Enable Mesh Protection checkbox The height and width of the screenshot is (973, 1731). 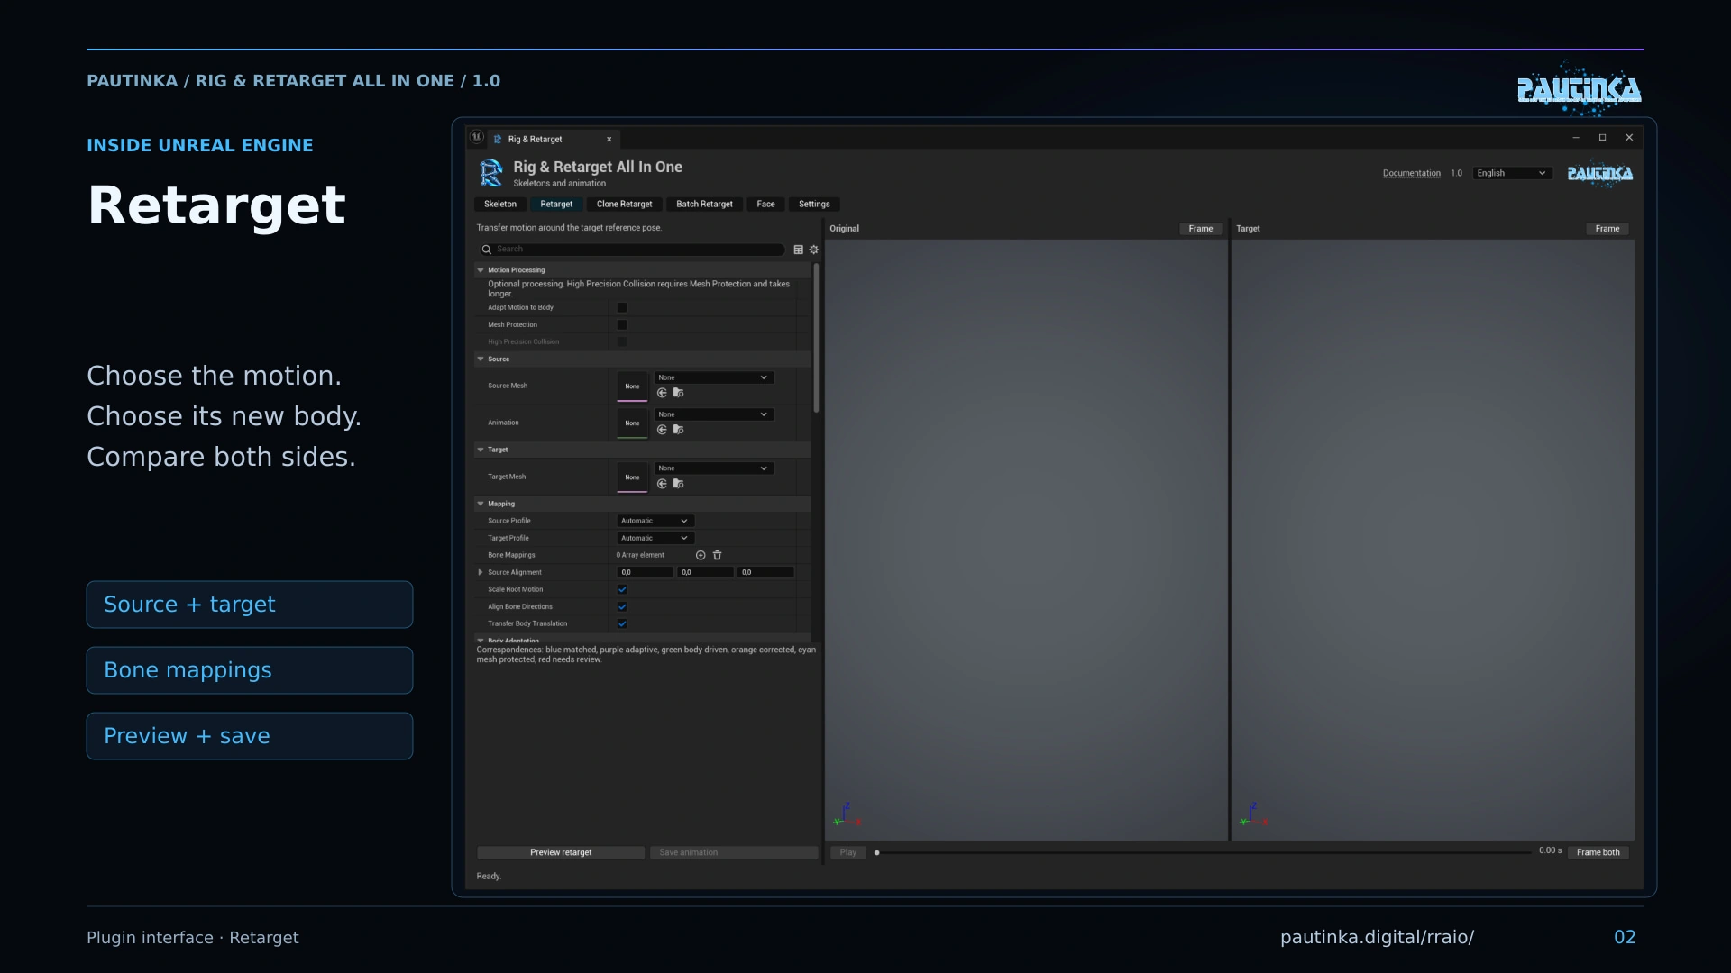(x=622, y=324)
